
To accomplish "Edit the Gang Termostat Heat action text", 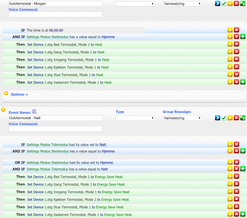I will pyautogui.click(x=66, y=52).
